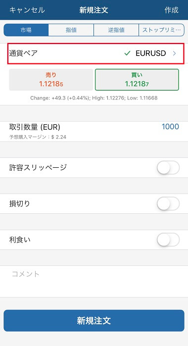This screenshot has width=188, height=346.
Task: Enable the 損切り stop-loss switch
Action: (168, 203)
